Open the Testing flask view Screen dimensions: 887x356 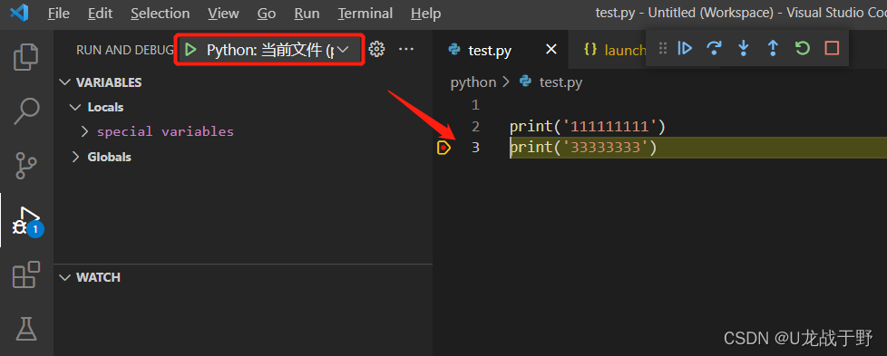26,328
